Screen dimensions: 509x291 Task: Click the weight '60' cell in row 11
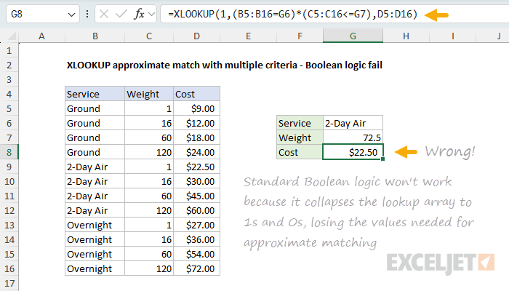click(149, 196)
